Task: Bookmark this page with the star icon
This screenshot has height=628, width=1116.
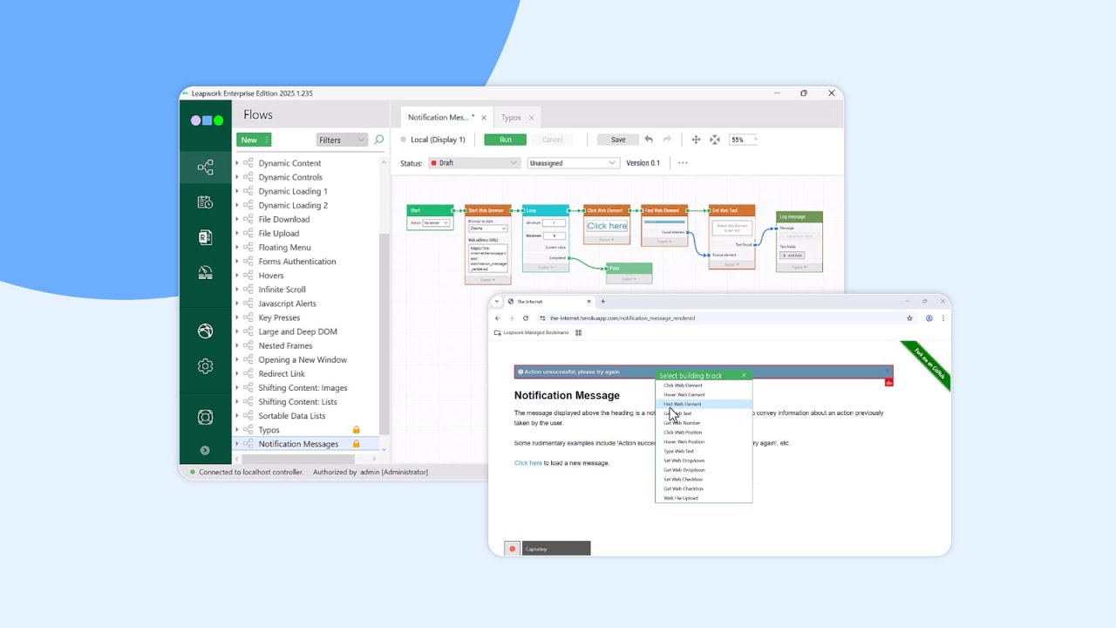Action: (x=909, y=318)
